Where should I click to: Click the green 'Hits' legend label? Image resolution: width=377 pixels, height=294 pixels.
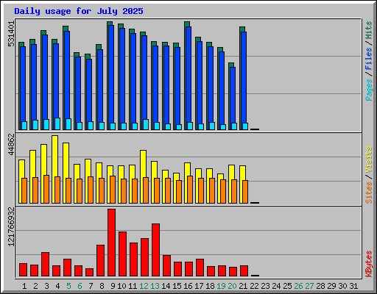(369, 30)
